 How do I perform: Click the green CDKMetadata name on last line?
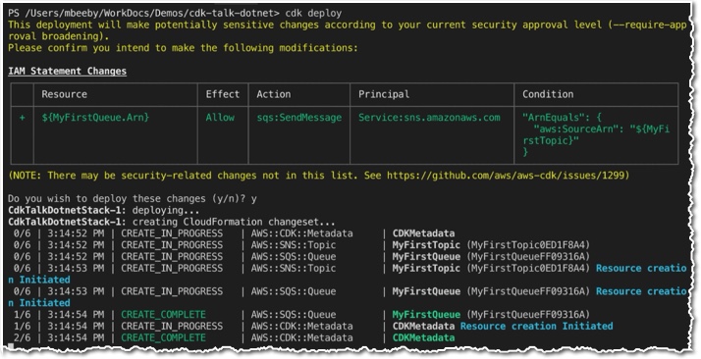click(423, 337)
